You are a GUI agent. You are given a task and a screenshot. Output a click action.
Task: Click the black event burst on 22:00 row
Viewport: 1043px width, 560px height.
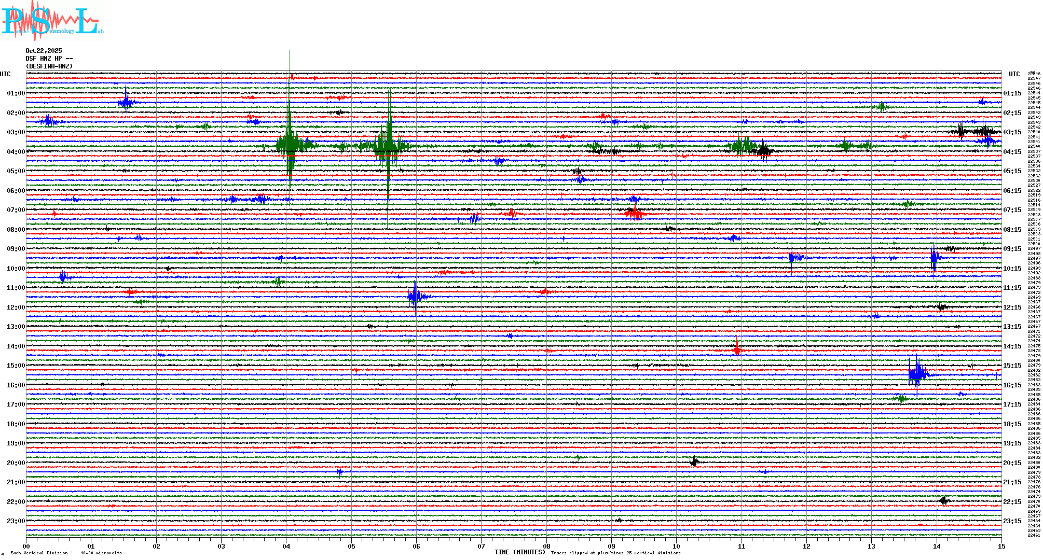(944, 500)
